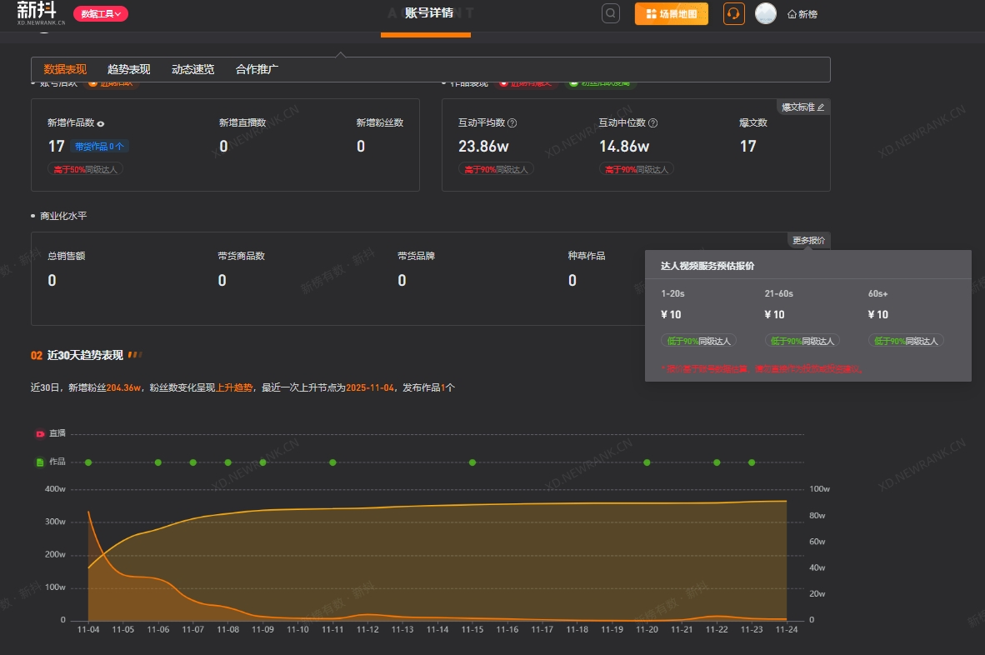Select the 数据表现 tab
Image resolution: width=985 pixels, height=655 pixels.
point(65,69)
